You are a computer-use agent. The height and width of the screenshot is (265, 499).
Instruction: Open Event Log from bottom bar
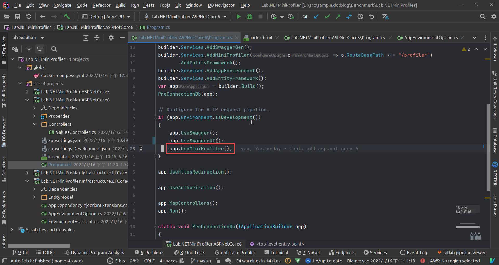coord(414,253)
